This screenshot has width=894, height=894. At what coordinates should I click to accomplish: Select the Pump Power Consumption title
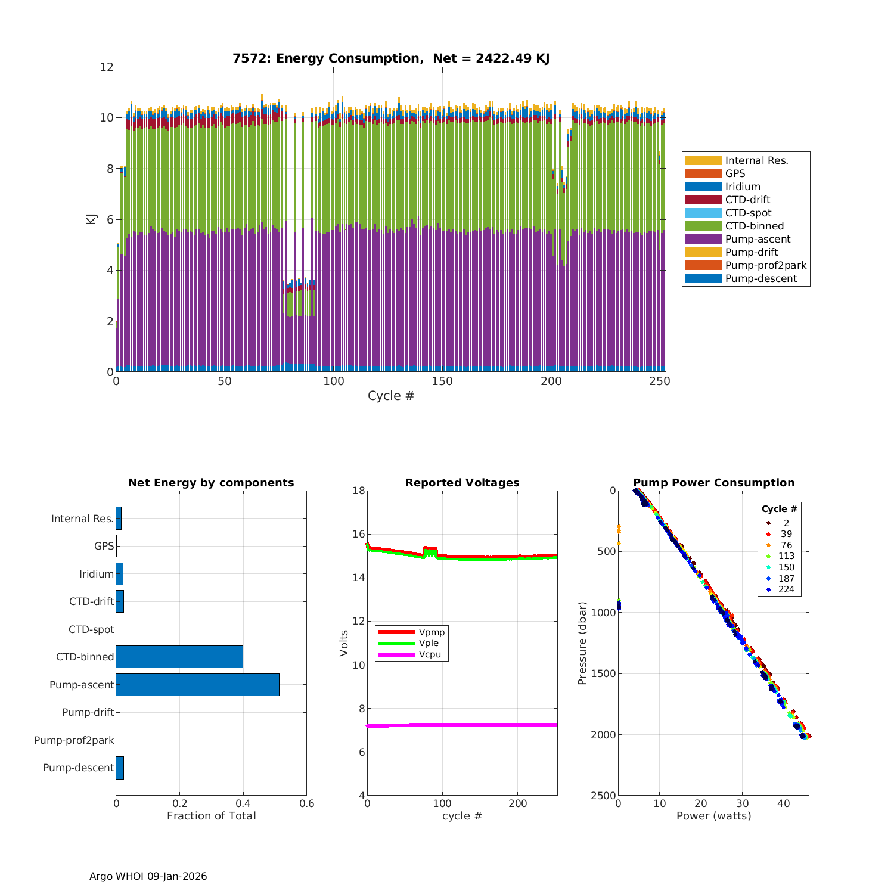pos(713,483)
